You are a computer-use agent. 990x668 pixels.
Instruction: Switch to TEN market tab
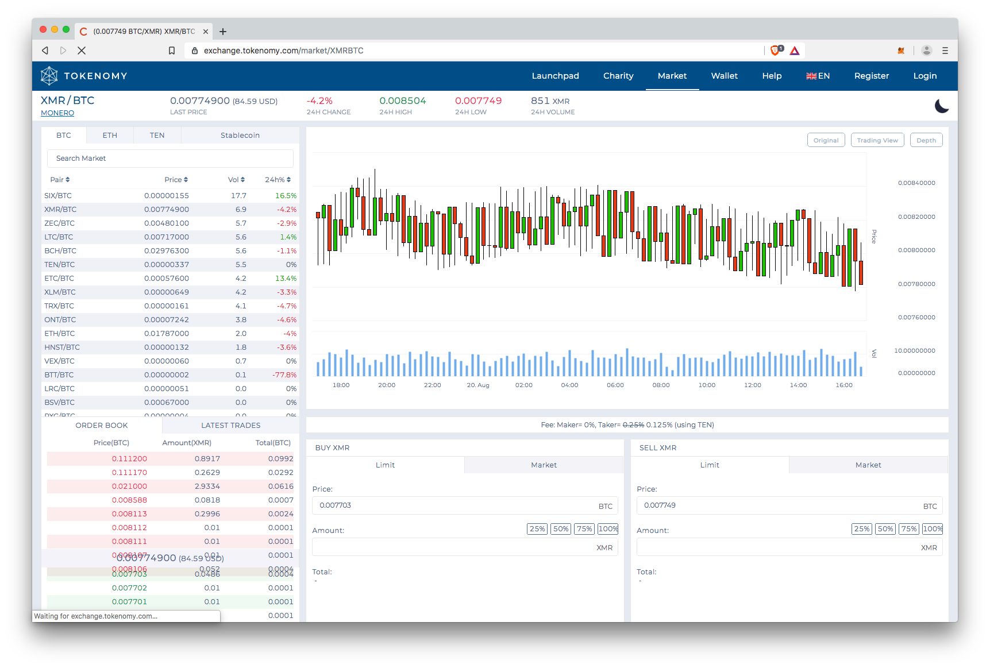click(x=157, y=136)
